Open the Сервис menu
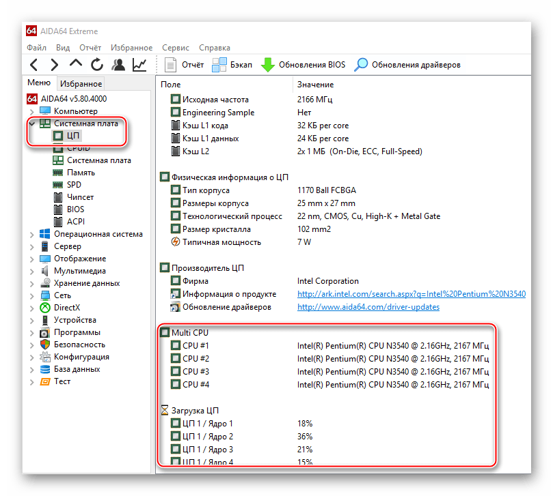The height and width of the screenshot is (496, 553). click(176, 48)
